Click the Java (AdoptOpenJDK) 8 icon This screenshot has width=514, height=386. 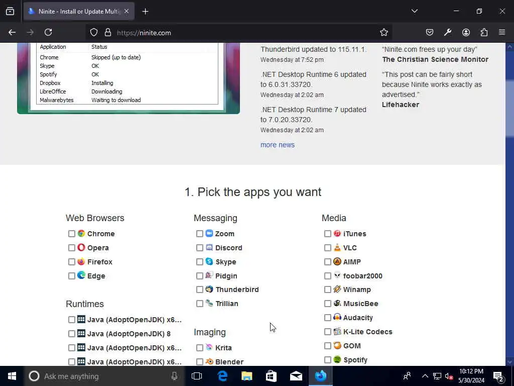81,333
